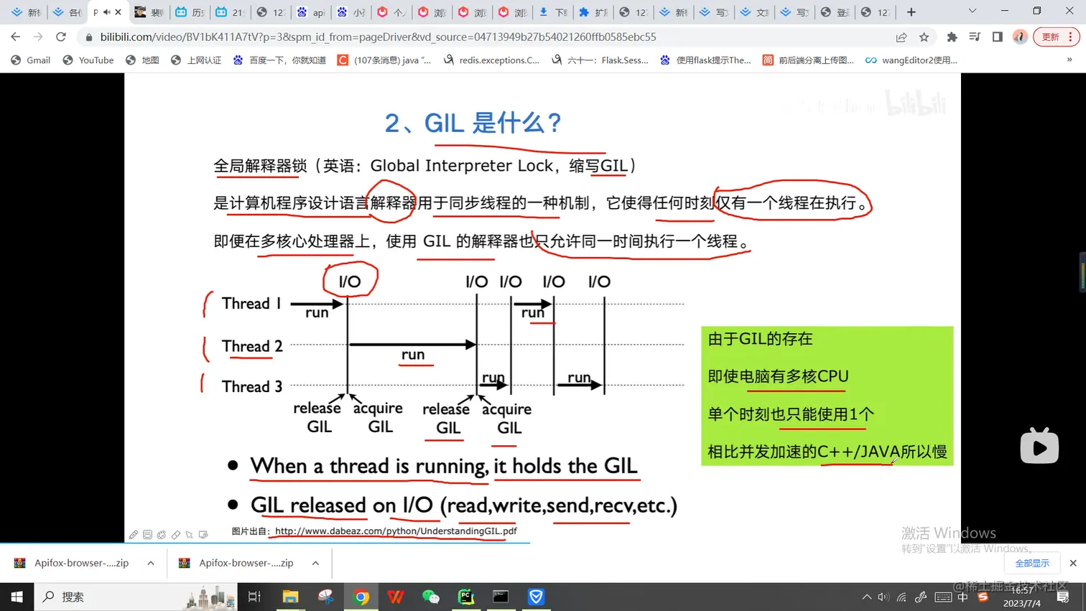Screen dimensions: 1086x611
Task: Close the downloads bar
Action: pos(1073,564)
